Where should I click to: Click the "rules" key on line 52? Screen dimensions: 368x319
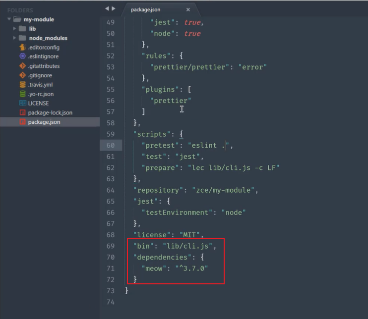[156, 56]
